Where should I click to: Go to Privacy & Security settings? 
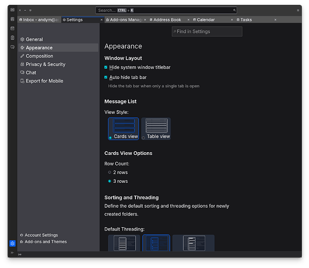point(46,64)
